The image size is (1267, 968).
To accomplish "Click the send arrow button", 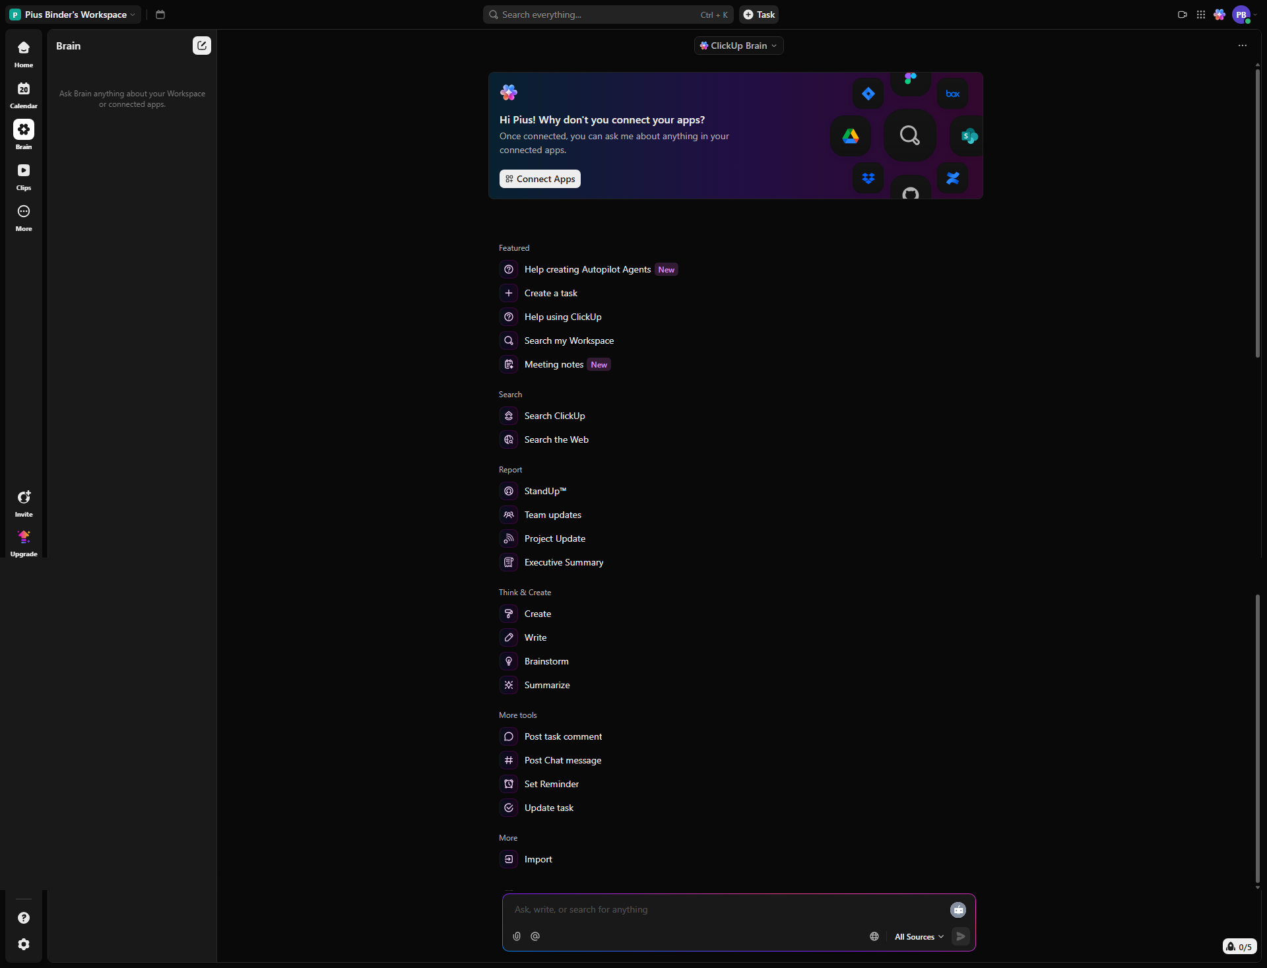I will pos(961,936).
